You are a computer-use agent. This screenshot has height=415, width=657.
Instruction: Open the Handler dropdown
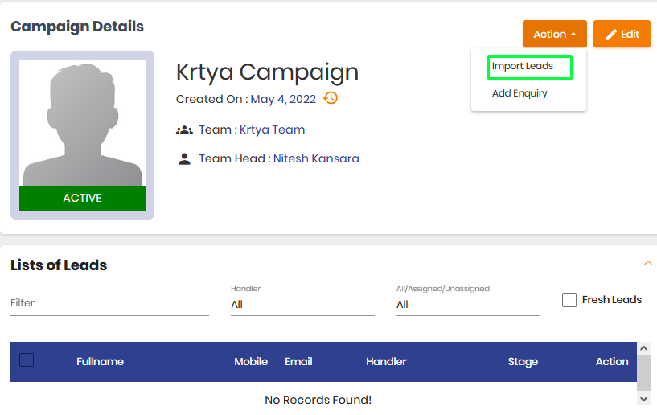point(302,305)
